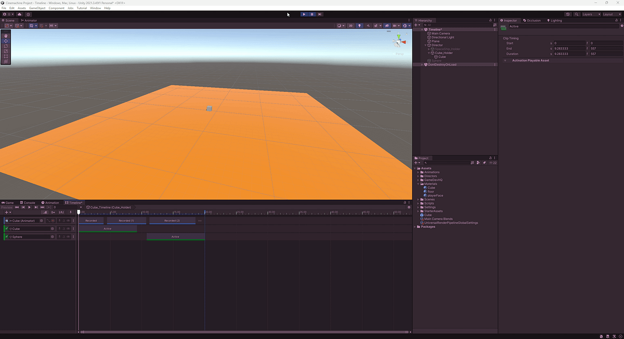This screenshot has height=339, width=624.
Task: Click the Hierarchy create plus icon
Action: click(x=417, y=24)
